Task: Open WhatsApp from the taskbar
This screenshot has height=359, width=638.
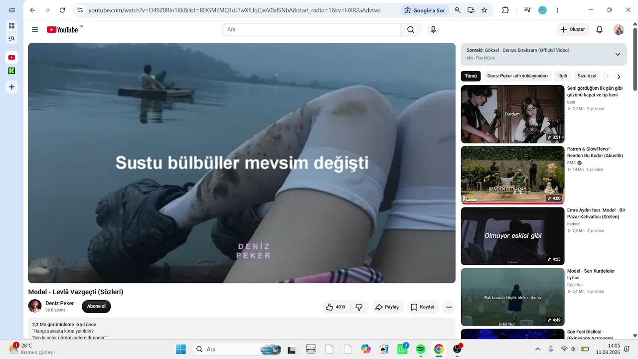Action: coord(403,349)
